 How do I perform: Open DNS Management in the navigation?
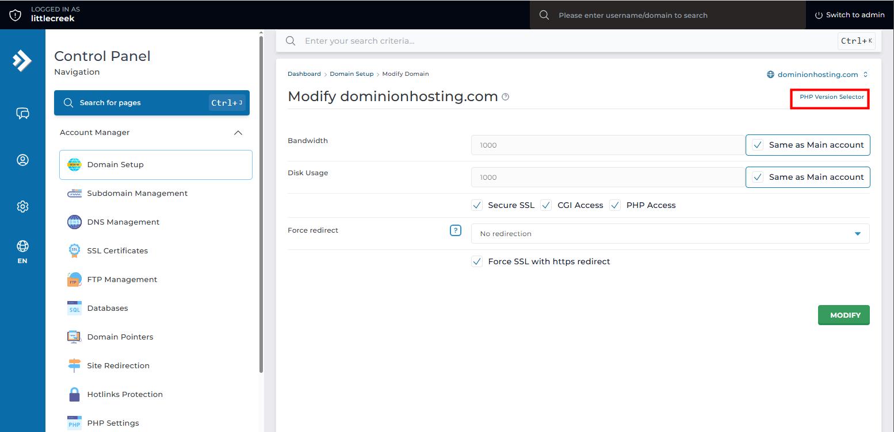[x=123, y=222]
